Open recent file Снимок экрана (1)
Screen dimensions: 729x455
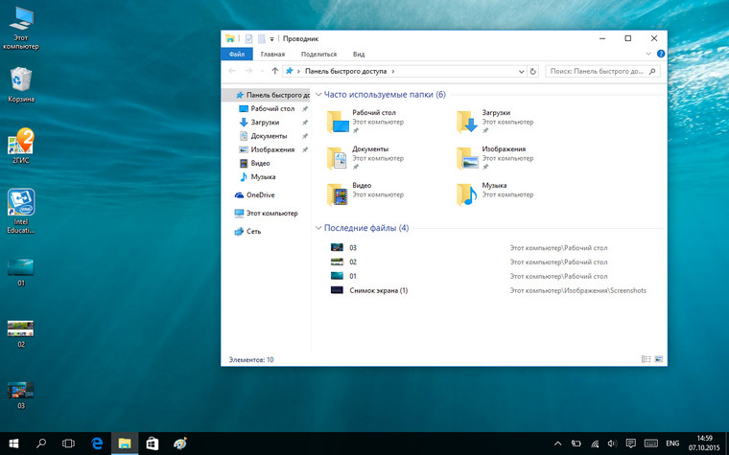(378, 290)
